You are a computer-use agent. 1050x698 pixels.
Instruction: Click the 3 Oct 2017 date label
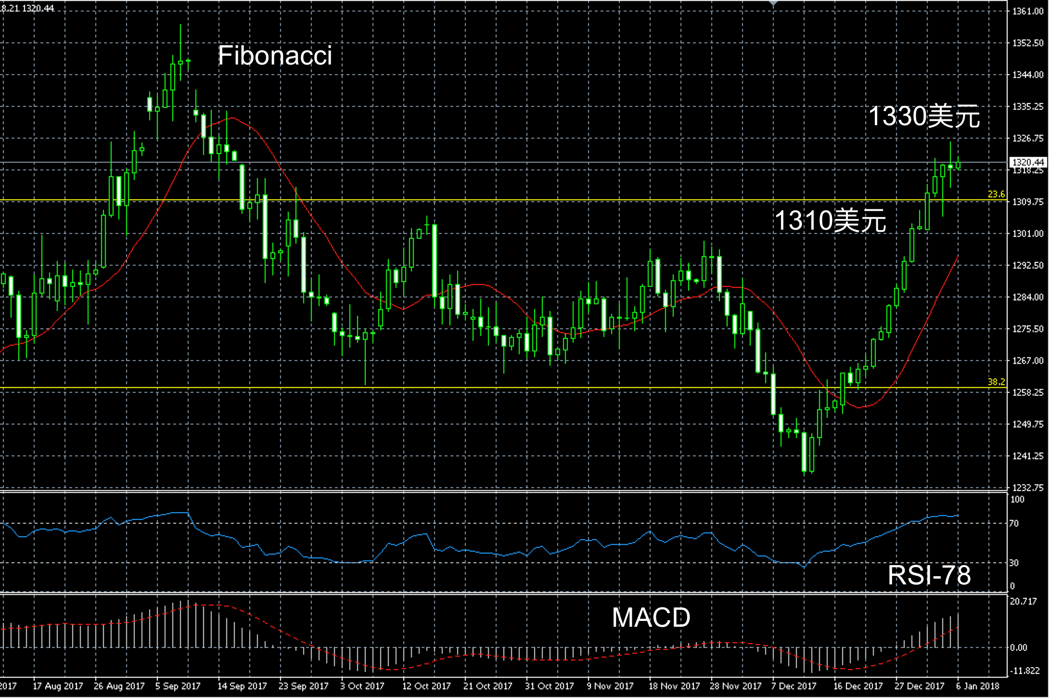click(x=362, y=686)
